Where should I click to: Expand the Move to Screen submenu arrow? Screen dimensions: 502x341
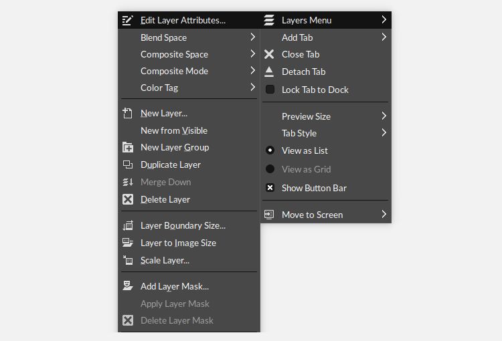384,214
